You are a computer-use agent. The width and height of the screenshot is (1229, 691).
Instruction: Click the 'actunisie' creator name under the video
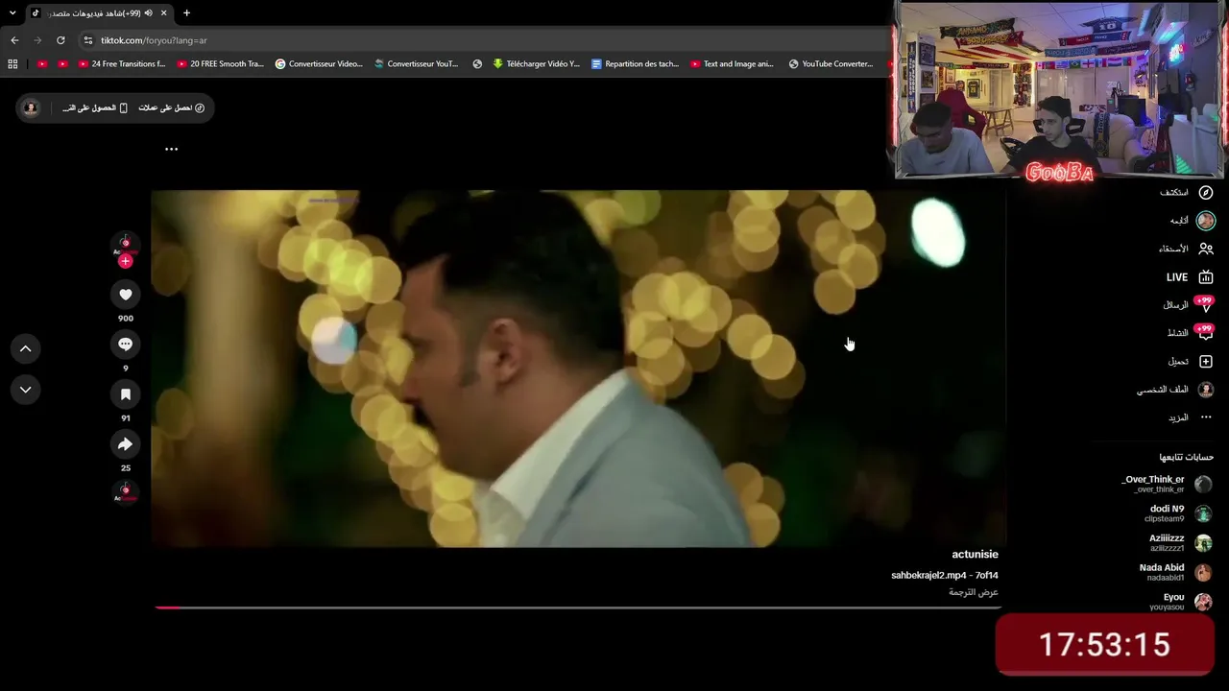point(975,555)
